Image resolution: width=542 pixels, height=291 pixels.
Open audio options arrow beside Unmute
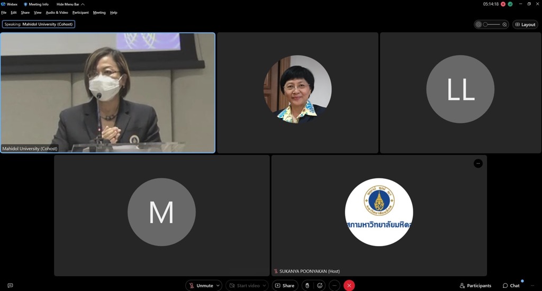point(218,286)
